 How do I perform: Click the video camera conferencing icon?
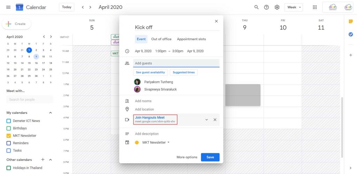(127, 119)
